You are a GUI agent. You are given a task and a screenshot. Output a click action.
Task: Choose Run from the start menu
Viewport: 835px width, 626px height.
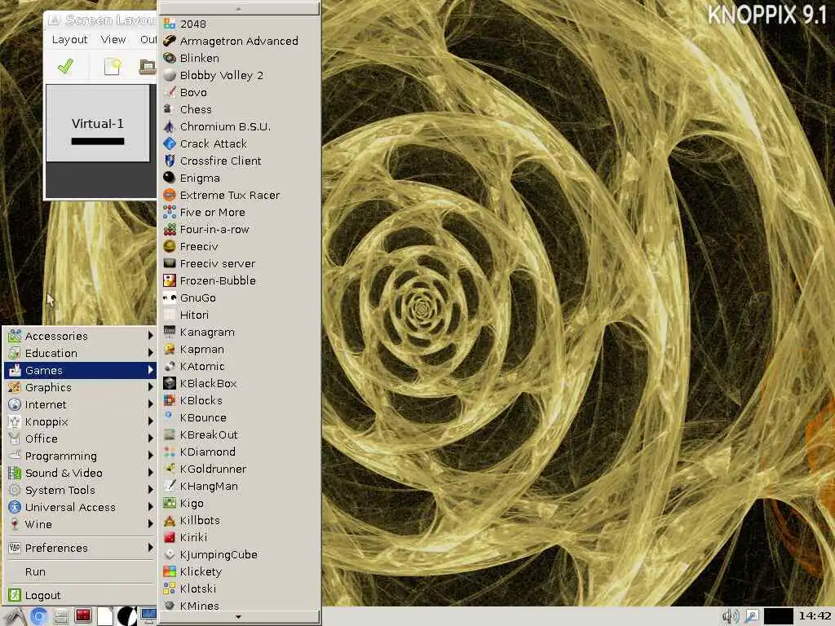coord(80,571)
